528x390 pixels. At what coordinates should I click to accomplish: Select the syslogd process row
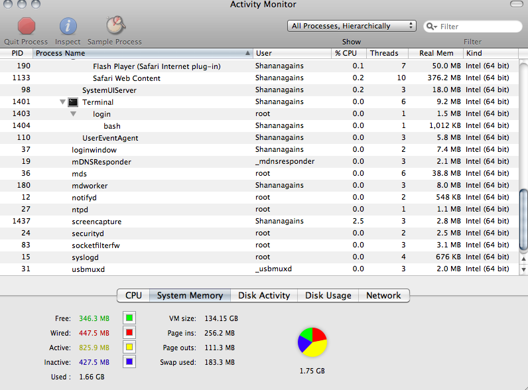point(259,257)
